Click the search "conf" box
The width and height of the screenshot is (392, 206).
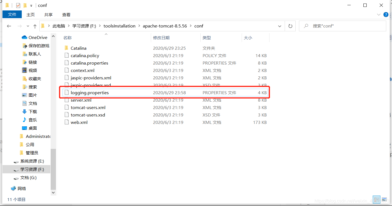coord(342,26)
